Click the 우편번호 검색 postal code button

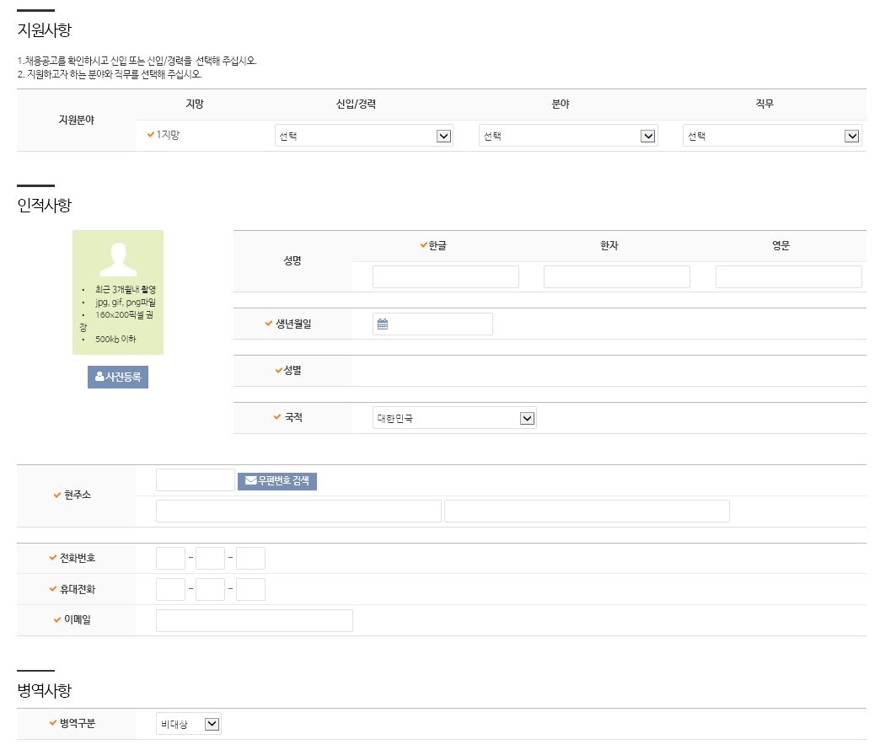pos(277,481)
